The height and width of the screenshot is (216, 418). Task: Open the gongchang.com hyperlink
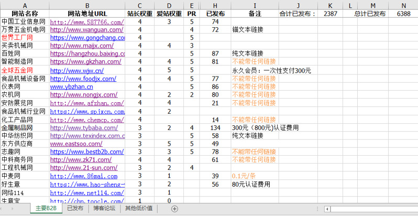pos(87,38)
